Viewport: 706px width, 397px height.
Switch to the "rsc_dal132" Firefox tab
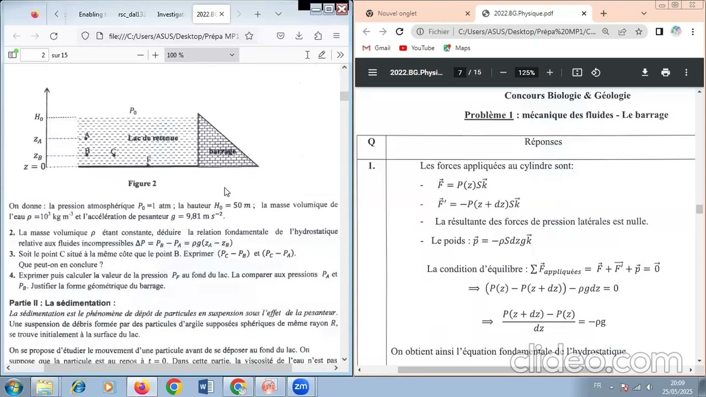(132, 14)
